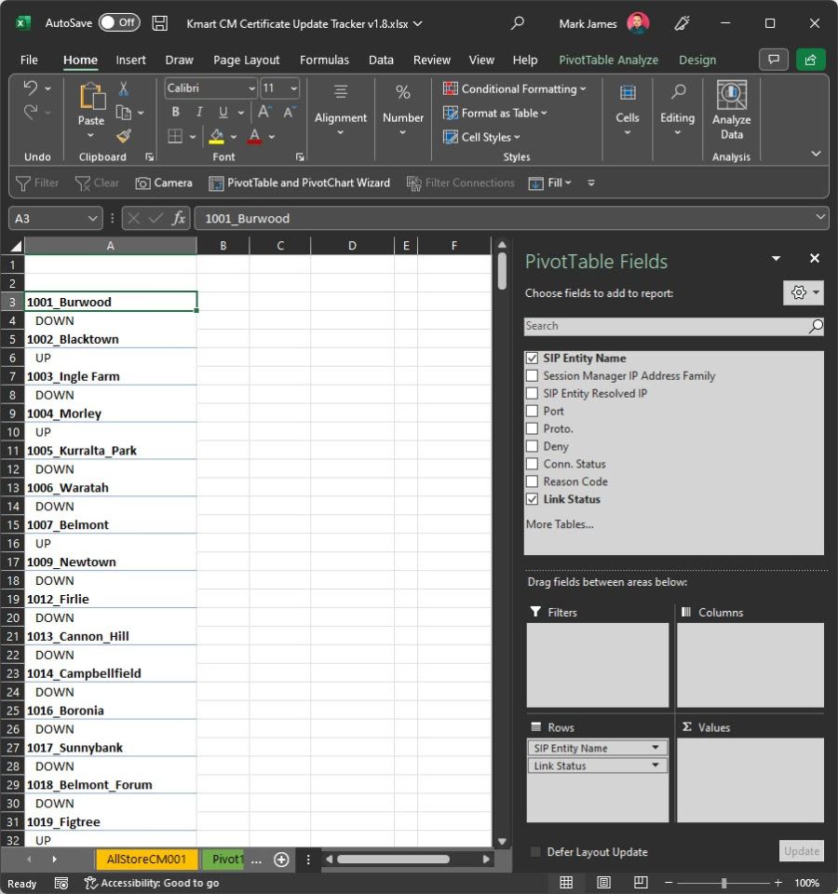838x894 pixels.
Task: Check the Proto. field checkbox
Action: (x=532, y=428)
